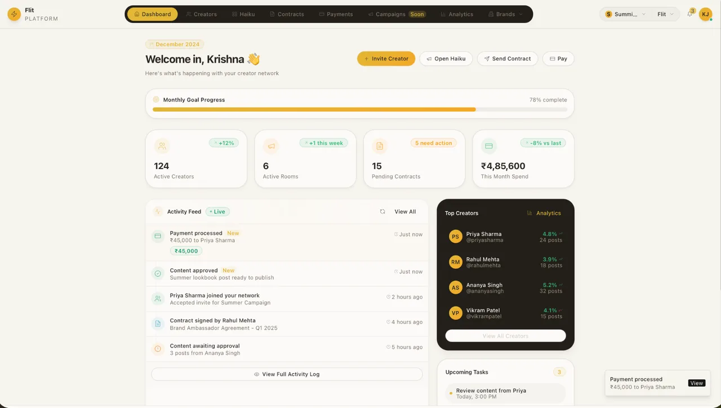Click the This Month Spend card icon
Image resolution: width=721 pixels, height=408 pixels.
click(489, 146)
